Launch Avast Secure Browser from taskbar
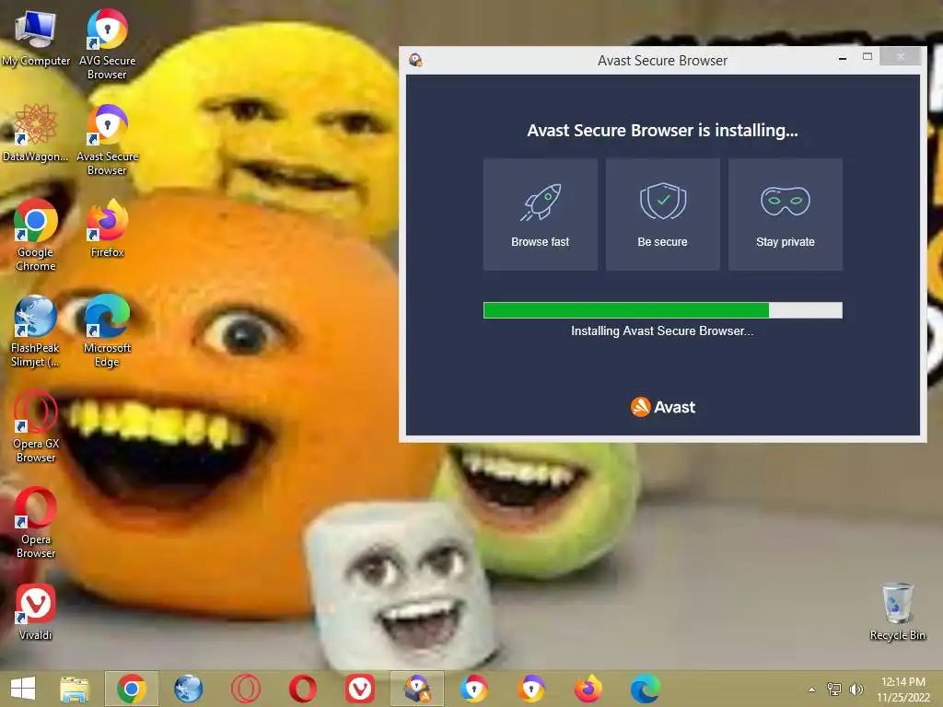This screenshot has width=943, height=707. click(531, 689)
